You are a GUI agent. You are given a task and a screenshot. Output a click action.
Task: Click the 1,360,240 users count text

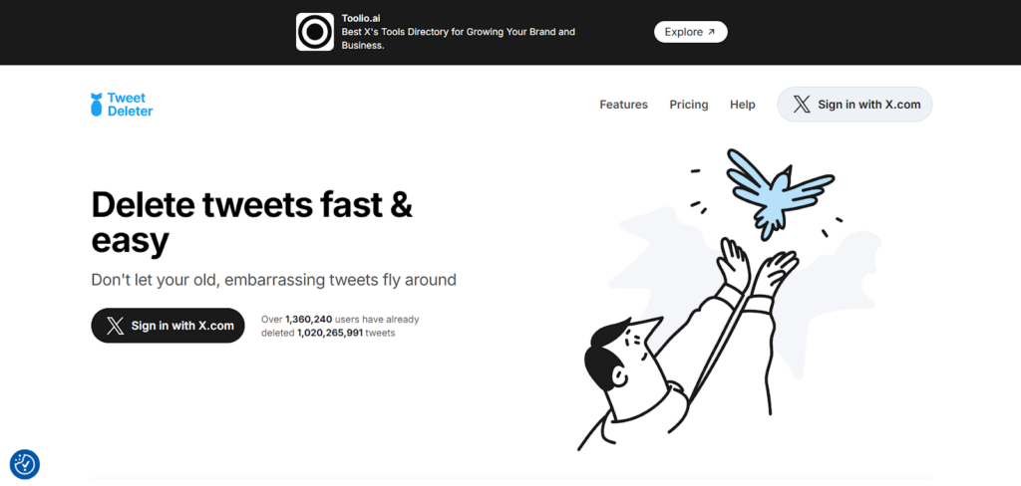point(309,320)
